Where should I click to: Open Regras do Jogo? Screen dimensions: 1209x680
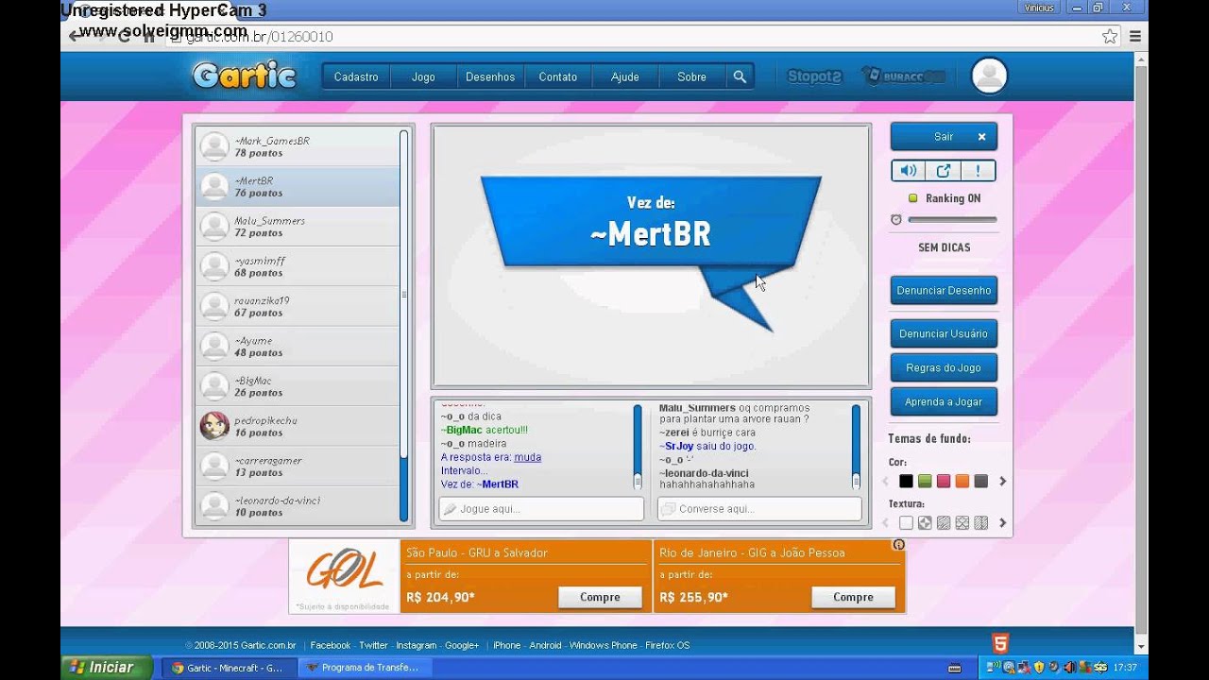(x=944, y=368)
